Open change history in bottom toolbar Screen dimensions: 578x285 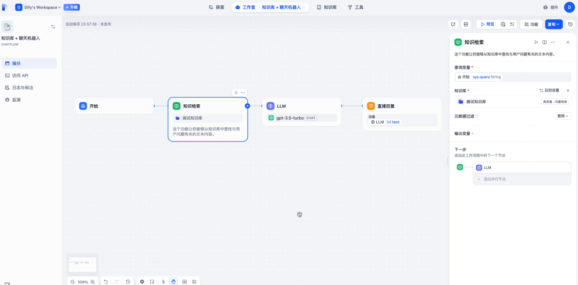tap(128, 282)
